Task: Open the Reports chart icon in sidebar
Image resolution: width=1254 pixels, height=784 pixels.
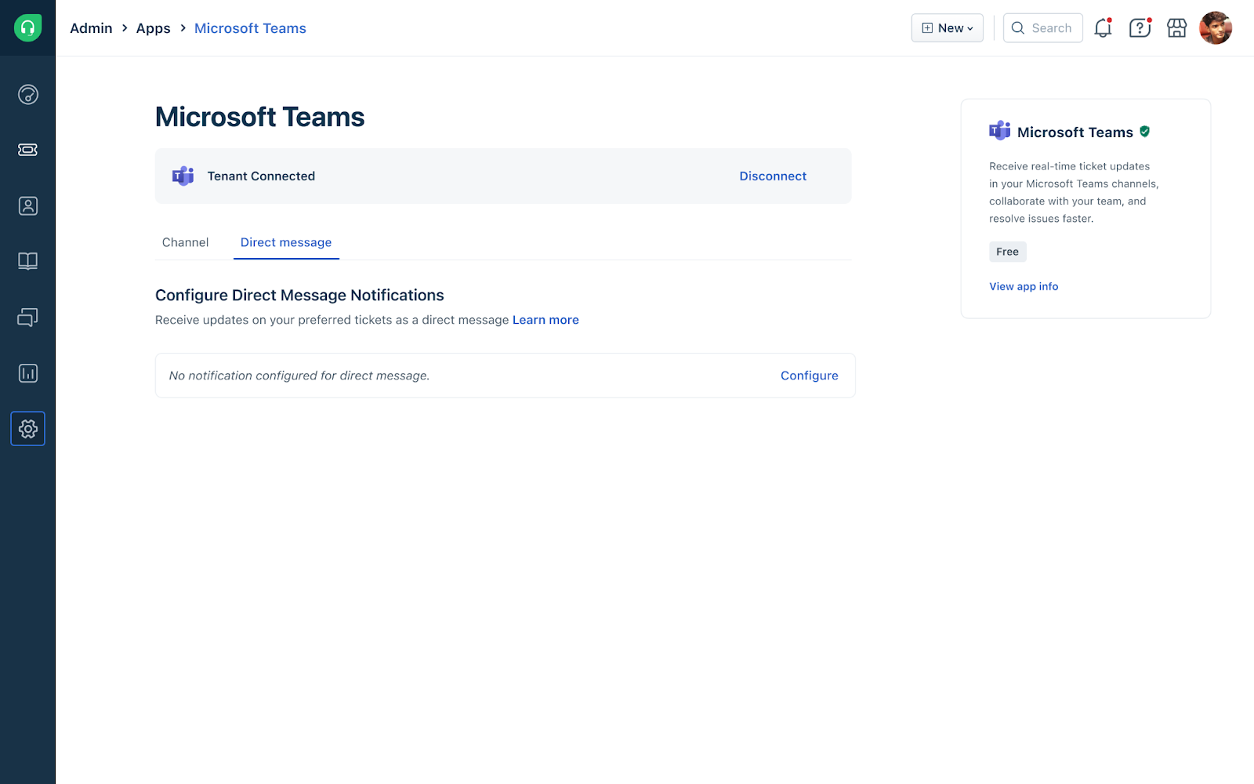Action: [x=27, y=373]
